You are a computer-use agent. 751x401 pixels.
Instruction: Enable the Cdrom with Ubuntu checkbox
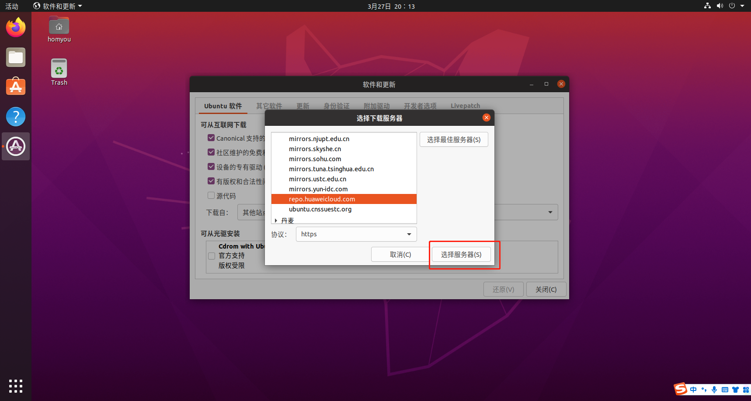click(x=212, y=256)
